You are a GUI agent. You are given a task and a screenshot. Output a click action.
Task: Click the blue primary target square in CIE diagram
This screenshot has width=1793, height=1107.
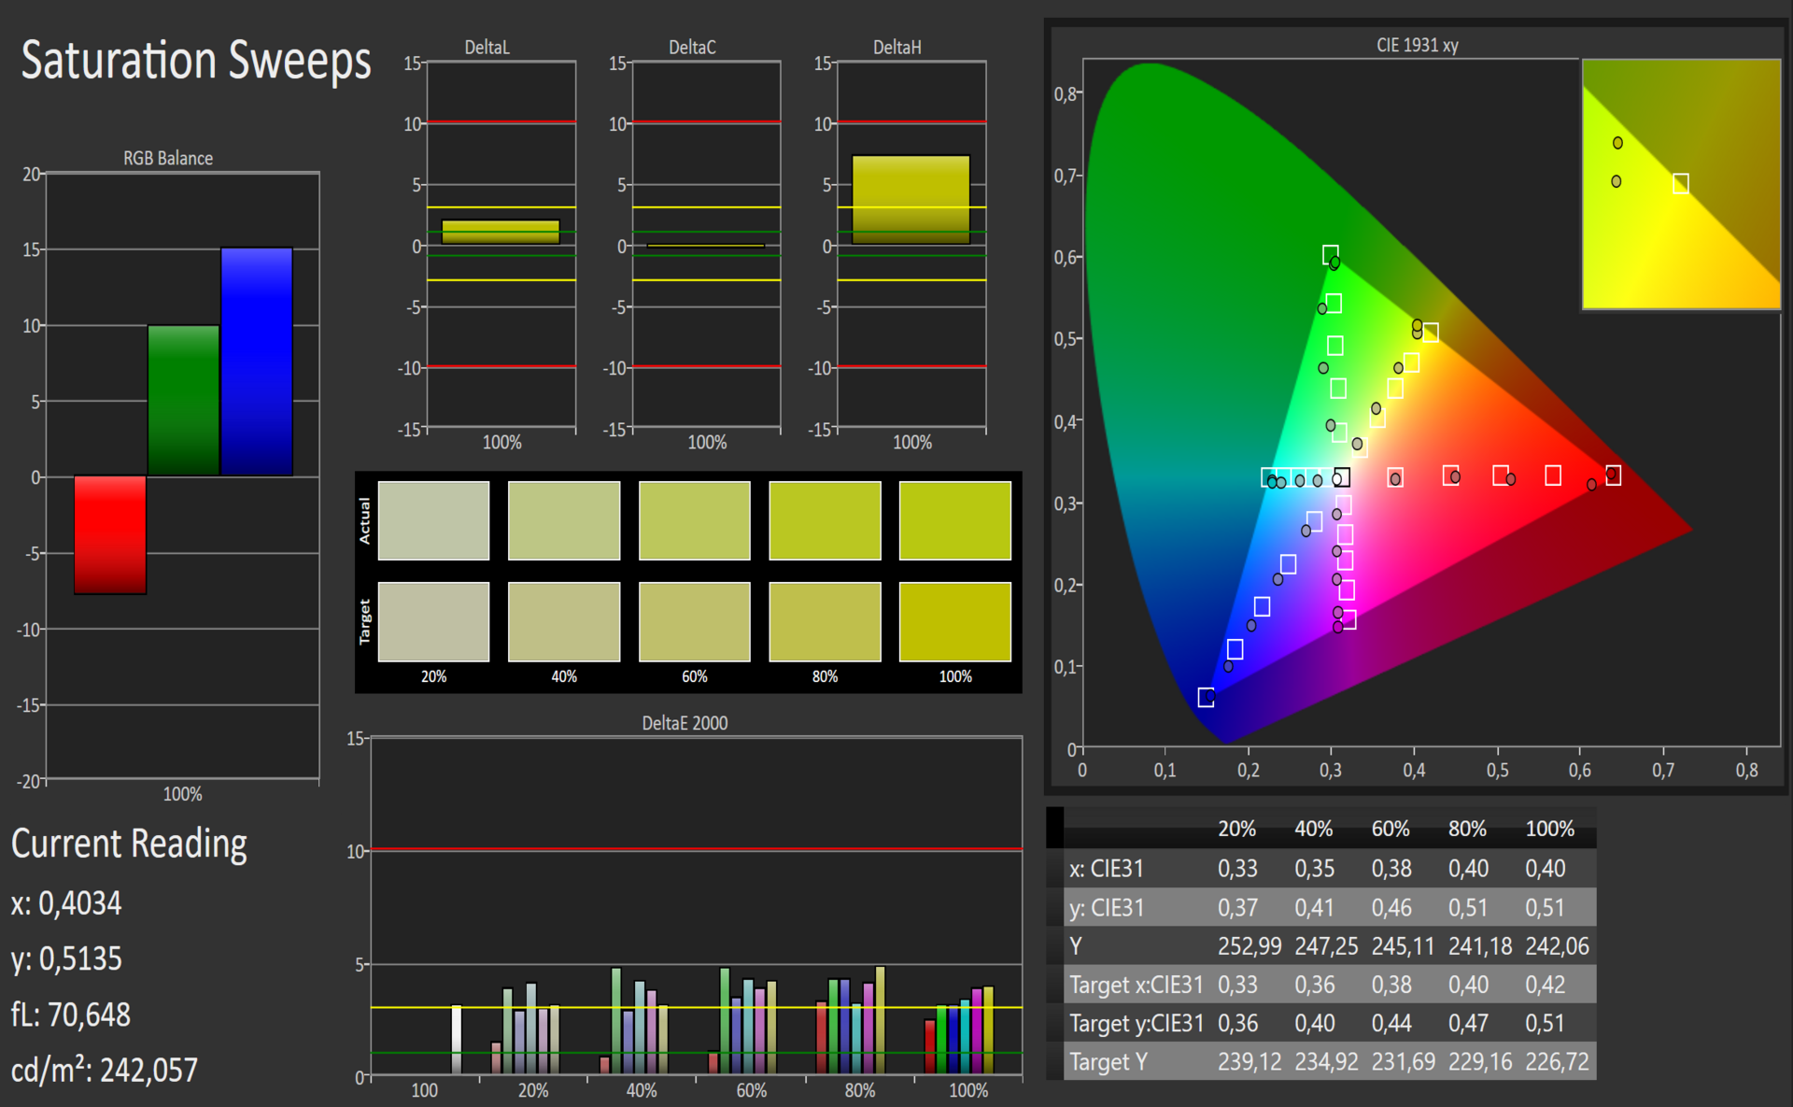point(1206,698)
